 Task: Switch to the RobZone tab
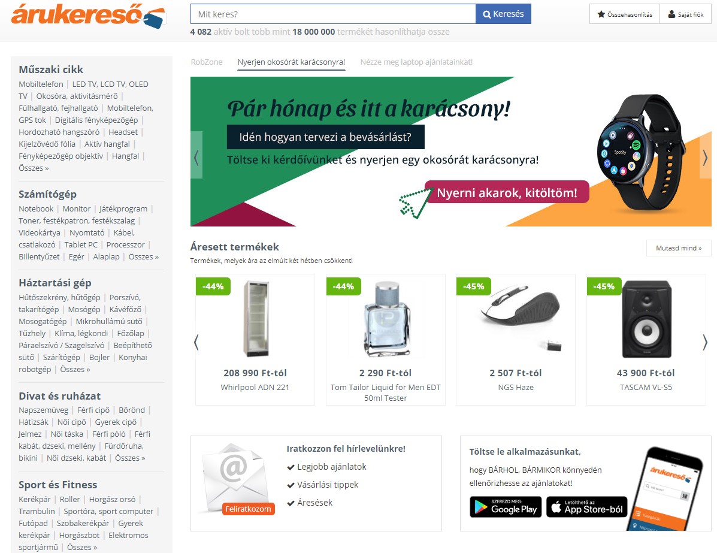[x=207, y=62]
